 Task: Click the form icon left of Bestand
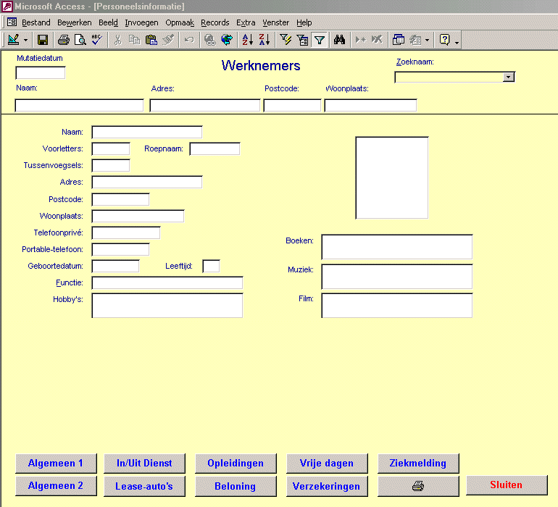pyautogui.click(x=12, y=22)
